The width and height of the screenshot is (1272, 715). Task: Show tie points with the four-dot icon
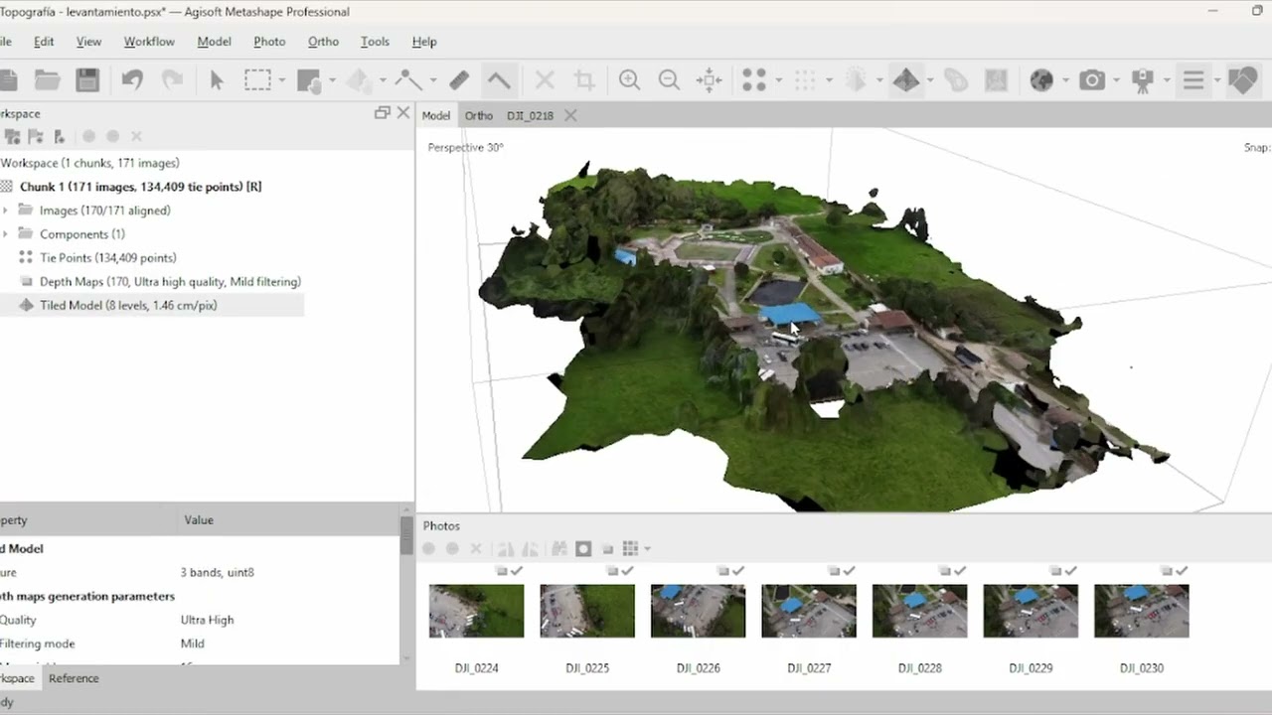754,80
